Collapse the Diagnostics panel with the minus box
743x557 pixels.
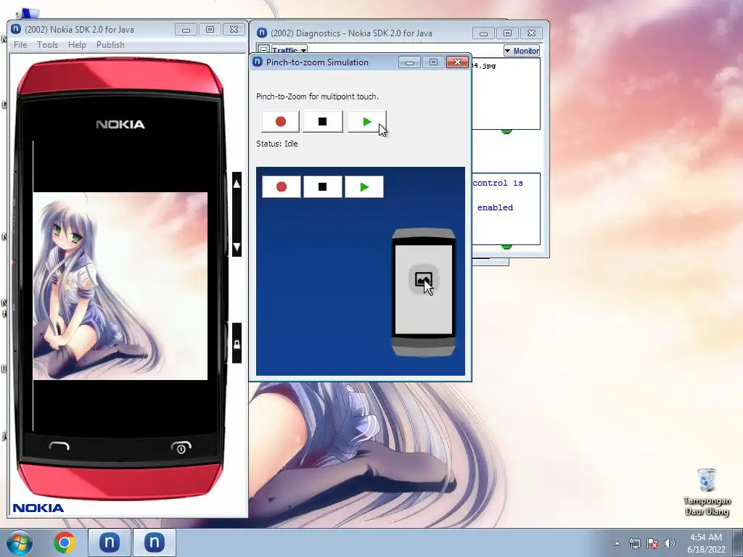[x=264, y=50]
